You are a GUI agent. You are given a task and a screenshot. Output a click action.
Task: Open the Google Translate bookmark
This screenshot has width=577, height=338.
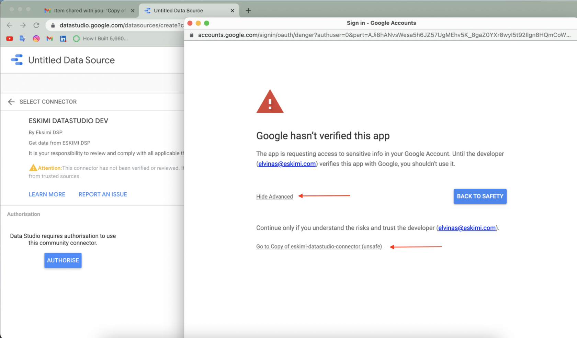click(23, 38)
